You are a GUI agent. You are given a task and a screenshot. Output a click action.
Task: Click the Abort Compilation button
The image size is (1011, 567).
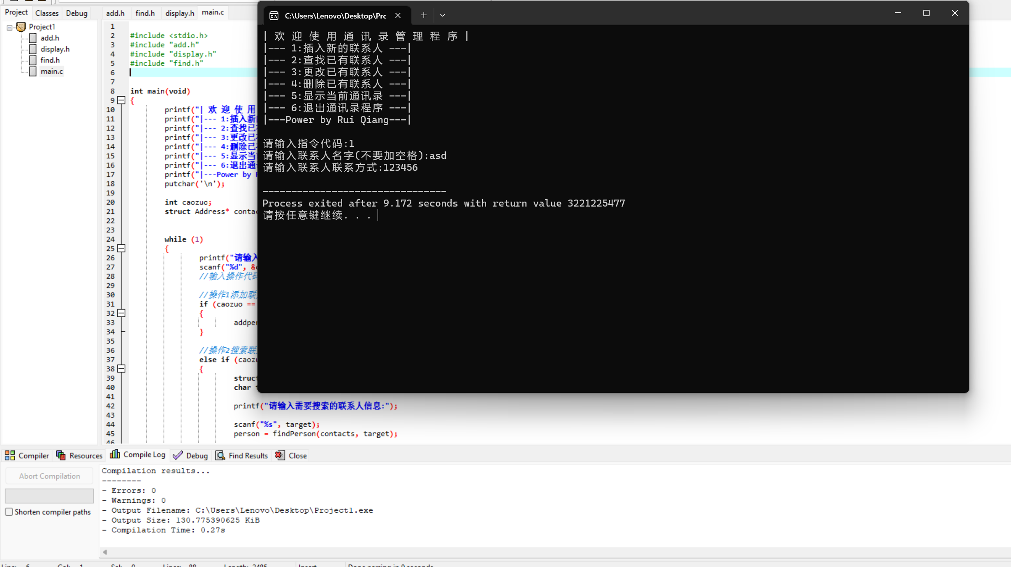[x=49, y=476]
